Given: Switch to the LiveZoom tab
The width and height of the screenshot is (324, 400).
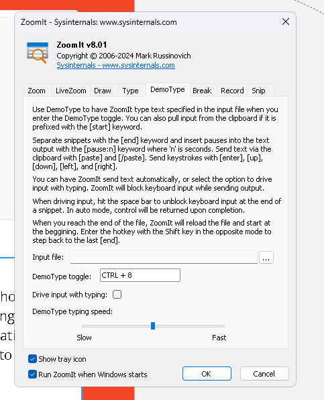Looking at the screenshot, I should [x=71, y=91].
